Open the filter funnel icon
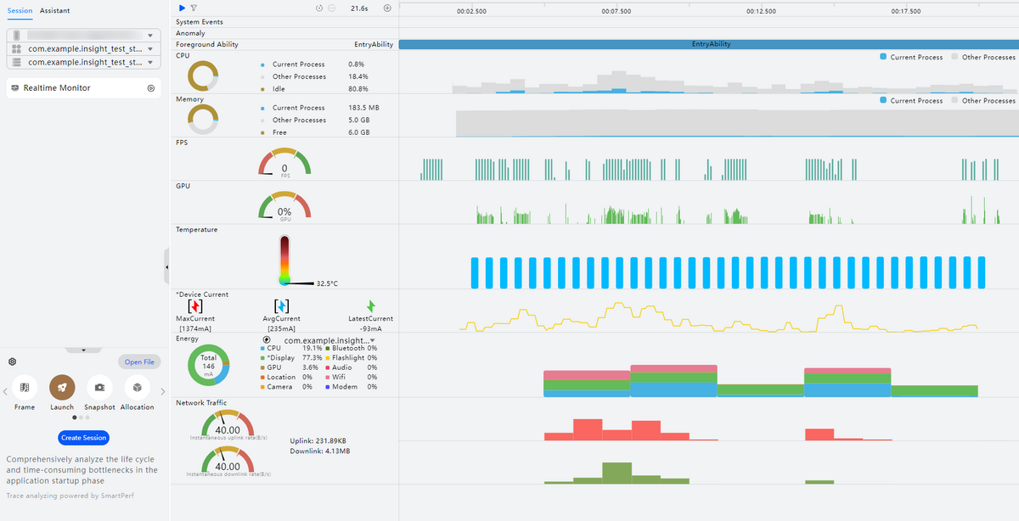 click(x=194, y=8)
